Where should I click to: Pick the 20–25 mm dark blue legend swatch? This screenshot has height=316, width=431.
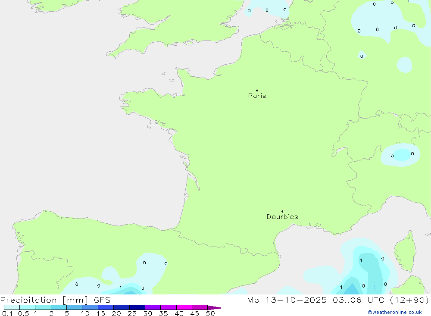coord(122,307)
